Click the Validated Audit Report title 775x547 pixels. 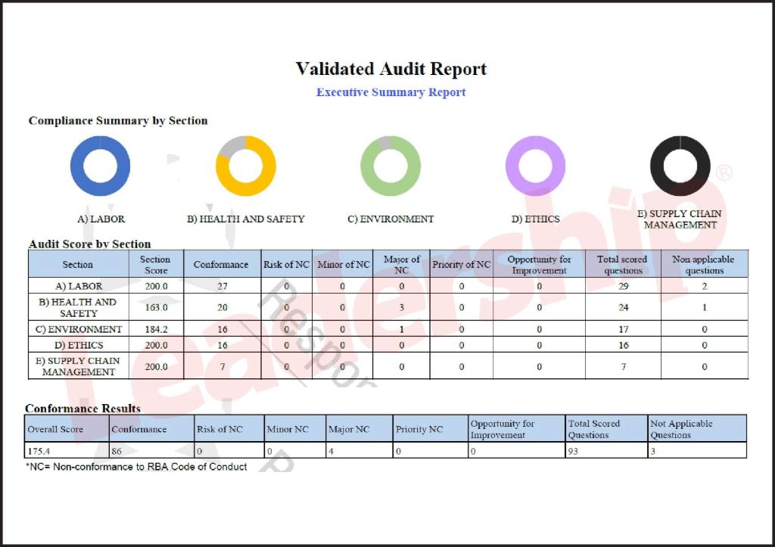[391, 69]
